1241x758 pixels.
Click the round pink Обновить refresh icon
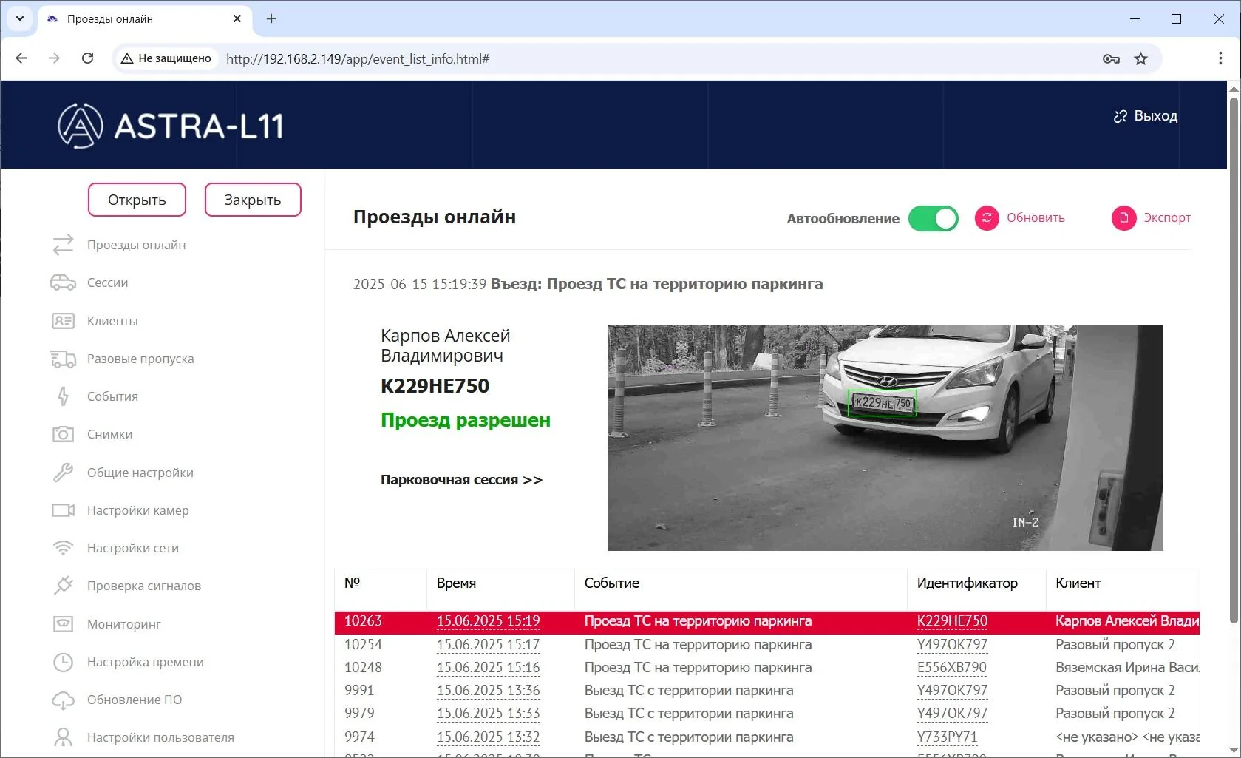click(987, 218)
